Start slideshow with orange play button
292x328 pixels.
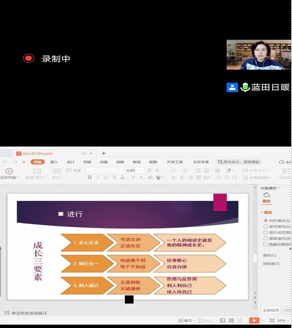click(x=254, y=320)
